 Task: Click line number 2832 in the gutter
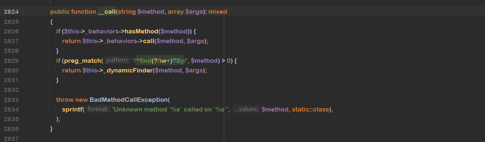11,90
